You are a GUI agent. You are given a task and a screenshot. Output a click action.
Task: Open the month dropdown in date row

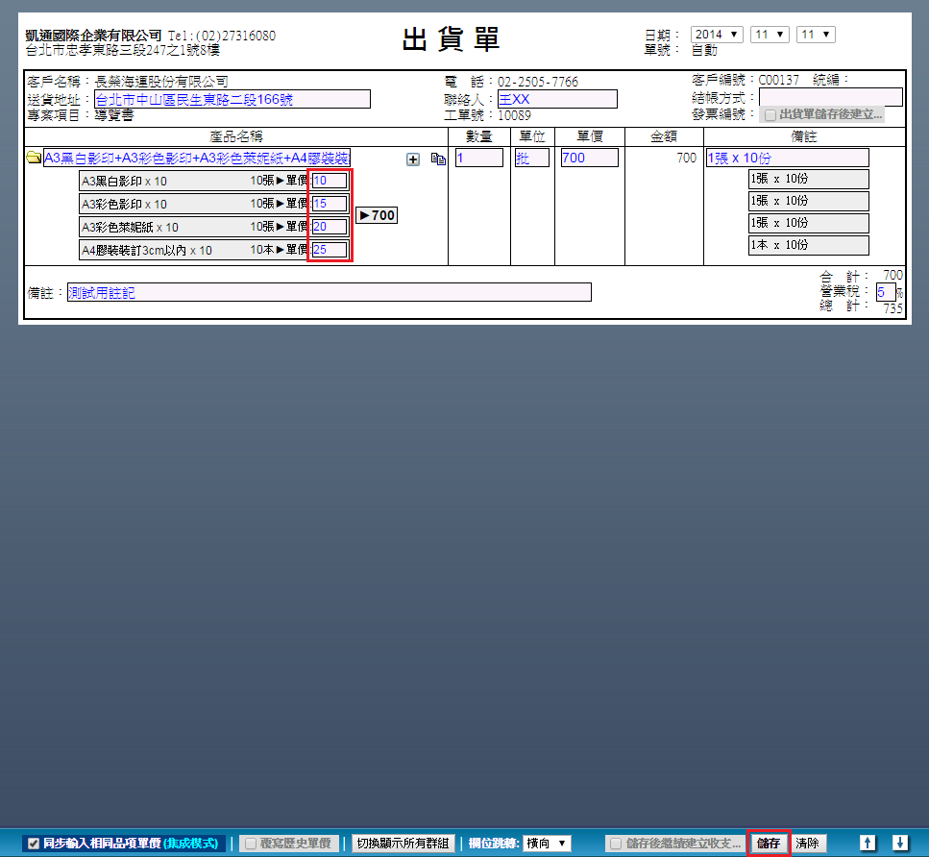(x=770, y=35)
